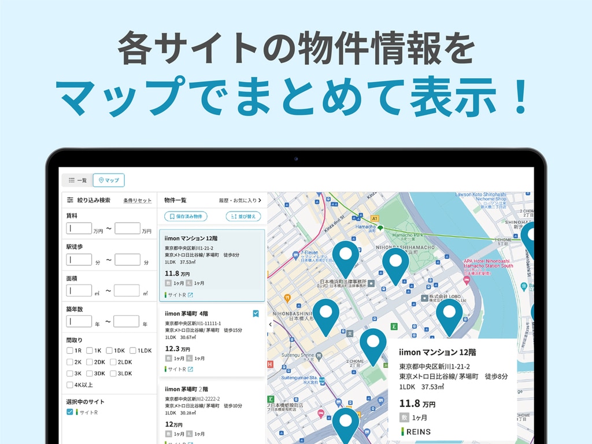Click the Hamacho station marker on map

380,228
